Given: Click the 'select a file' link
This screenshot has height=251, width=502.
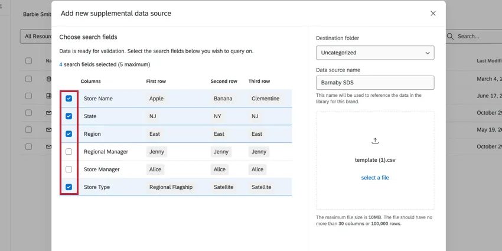Looking at the screenshot, I should tap(374, 178).
